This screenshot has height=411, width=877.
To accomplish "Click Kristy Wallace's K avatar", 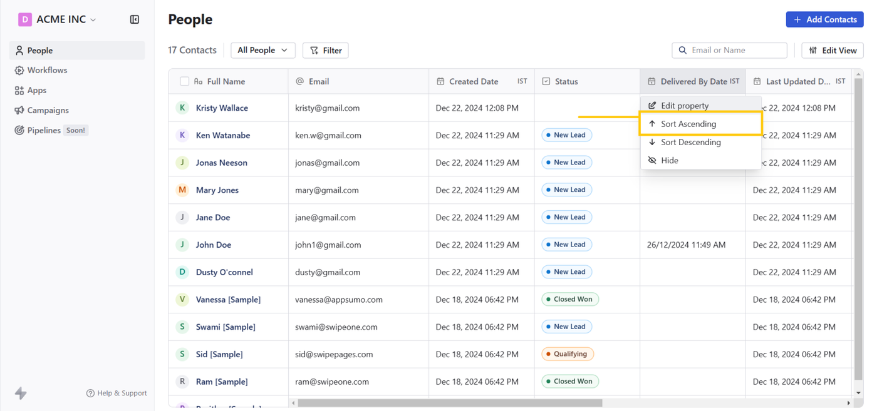I will pyautogui.click(x=182, y=108).
